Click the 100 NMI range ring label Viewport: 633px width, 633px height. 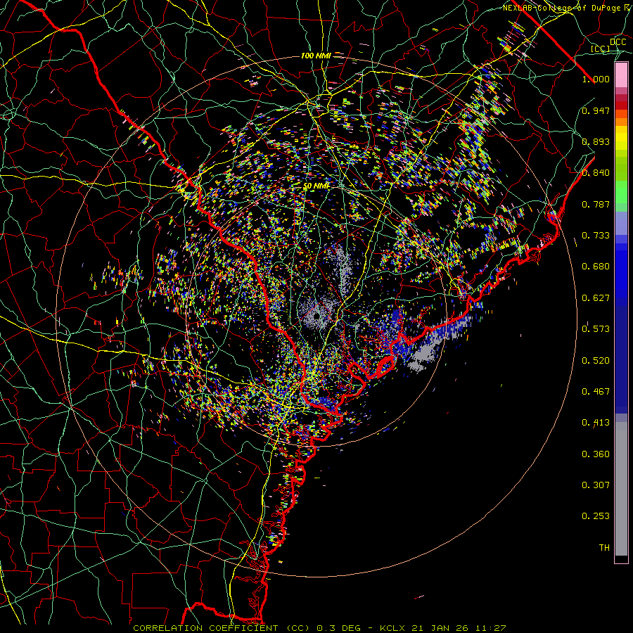coord(316,56)
